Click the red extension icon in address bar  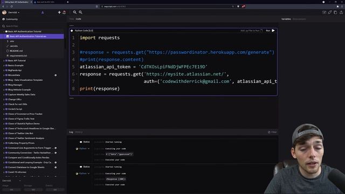(243, 6)
